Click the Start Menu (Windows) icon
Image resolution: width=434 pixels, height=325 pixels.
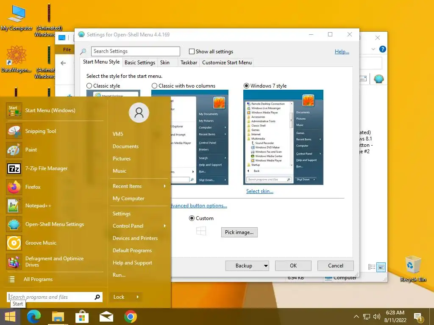pyautogui.click(x=14, y=110)
